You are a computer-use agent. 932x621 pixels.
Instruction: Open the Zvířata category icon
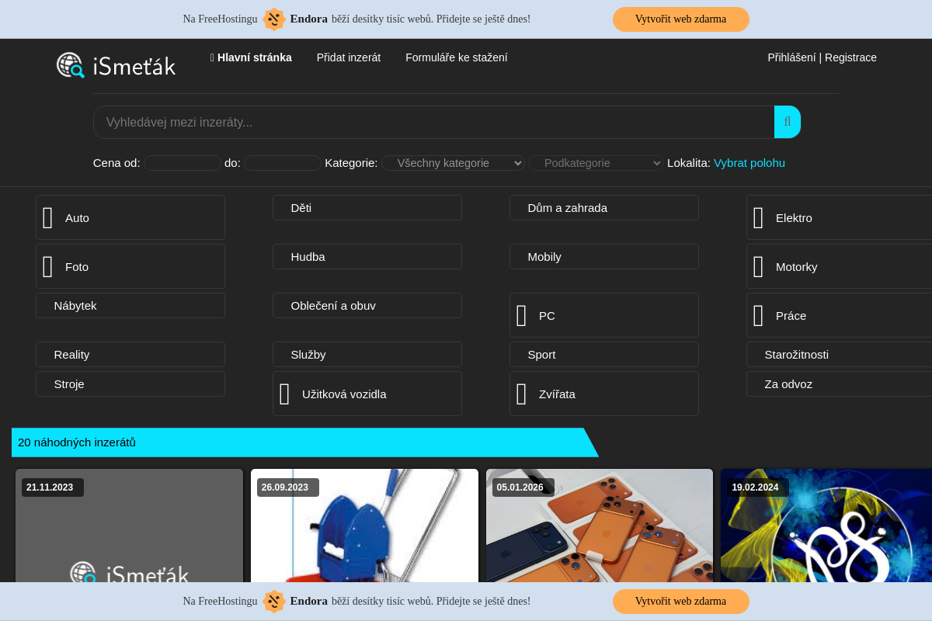point(522,394)
